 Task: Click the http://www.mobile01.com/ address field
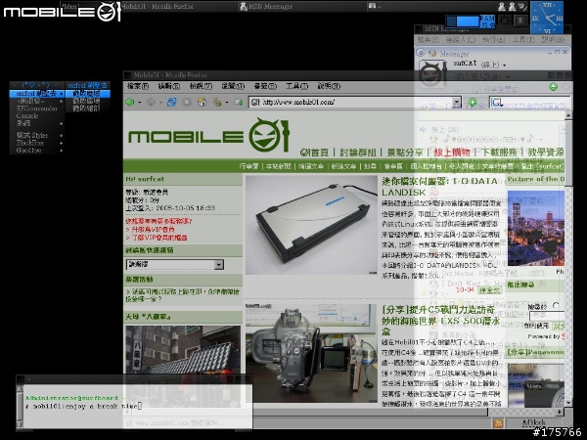(350, 102)
